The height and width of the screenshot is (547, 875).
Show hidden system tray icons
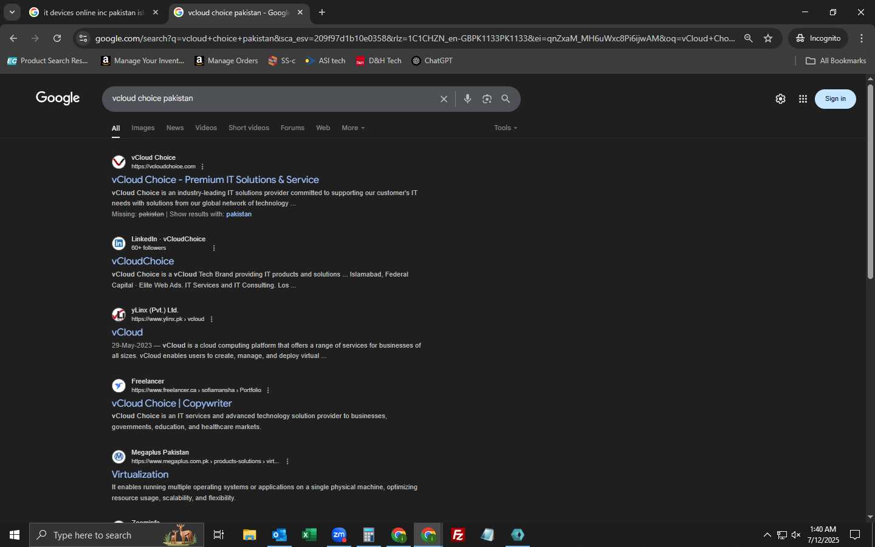767,535
